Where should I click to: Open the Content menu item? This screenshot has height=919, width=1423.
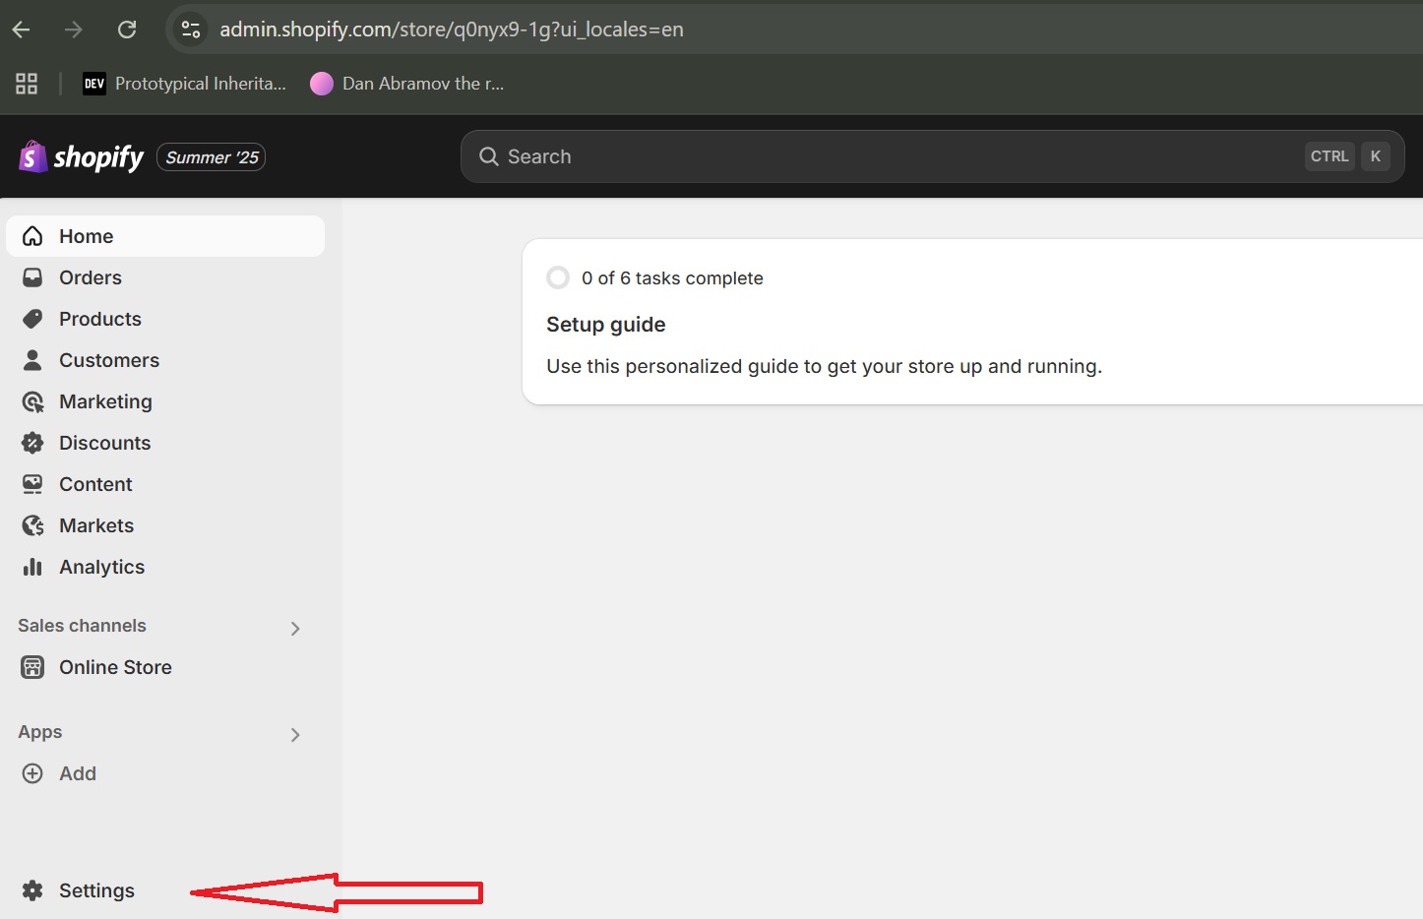click(x=95, y=484)
